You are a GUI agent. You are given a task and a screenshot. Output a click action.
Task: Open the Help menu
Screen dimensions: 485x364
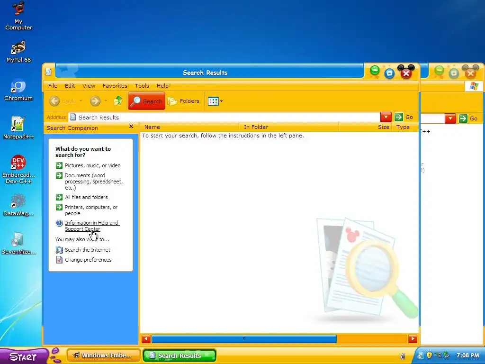pyautogui.click(x=162, y=86)
